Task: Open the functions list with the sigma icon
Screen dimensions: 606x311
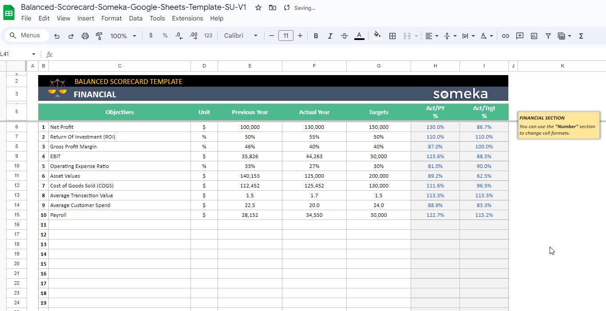Action: (x=581, y=36)
